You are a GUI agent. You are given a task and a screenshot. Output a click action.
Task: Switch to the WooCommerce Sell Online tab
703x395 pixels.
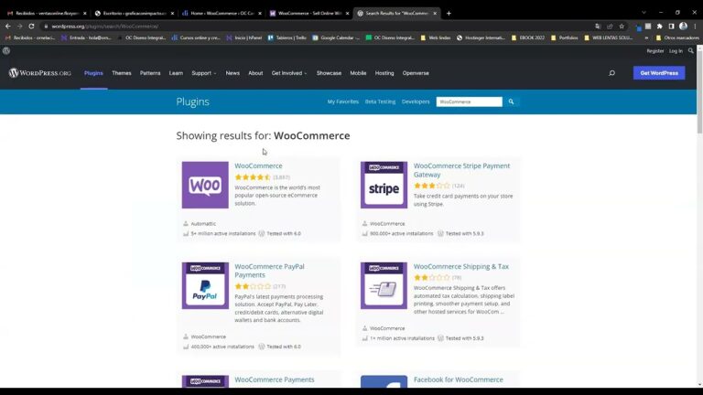(x=308, y=14)
